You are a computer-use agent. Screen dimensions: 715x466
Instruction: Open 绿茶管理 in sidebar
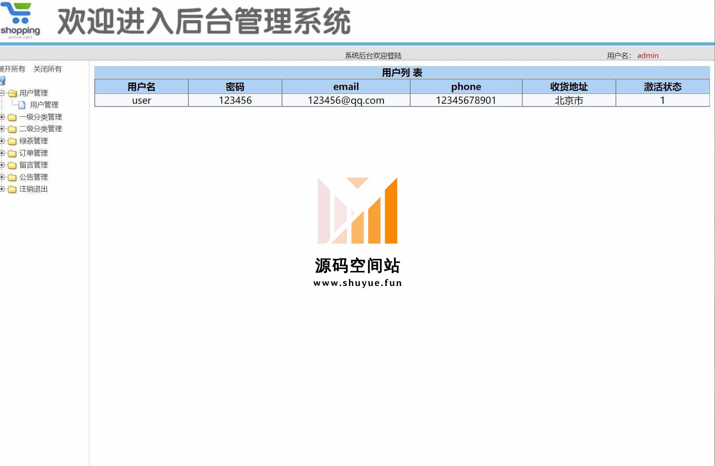pyautogui.click(x=33, y=141)
